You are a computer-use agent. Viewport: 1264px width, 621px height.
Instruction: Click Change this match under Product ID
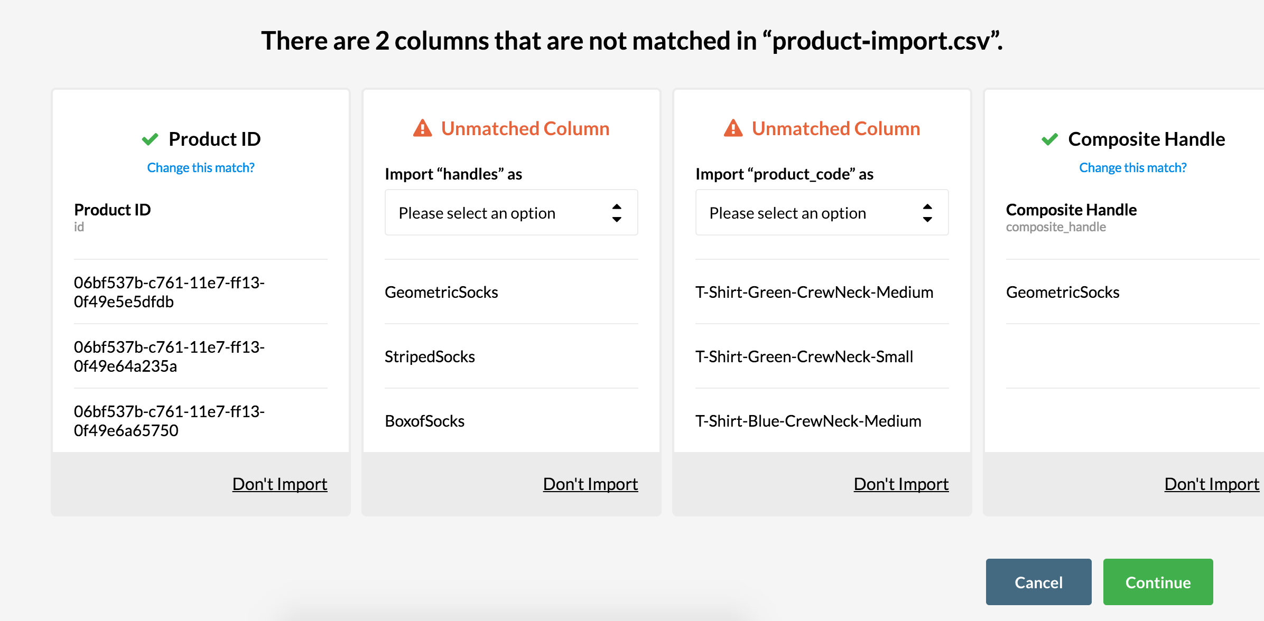(201, 168)
